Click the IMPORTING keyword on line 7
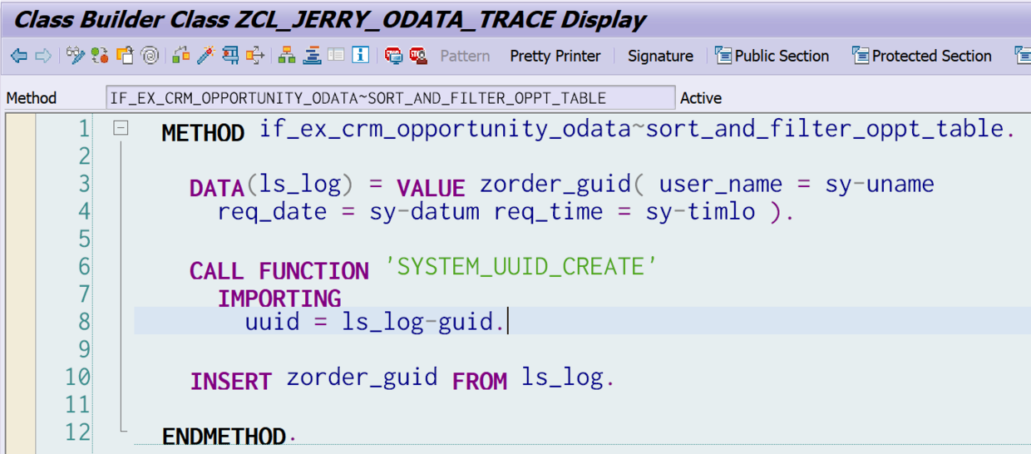 coord(279,299)
